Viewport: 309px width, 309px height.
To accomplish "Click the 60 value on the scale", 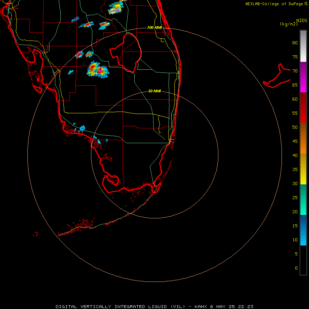I will pyautogui.click(x=295, y=99).
